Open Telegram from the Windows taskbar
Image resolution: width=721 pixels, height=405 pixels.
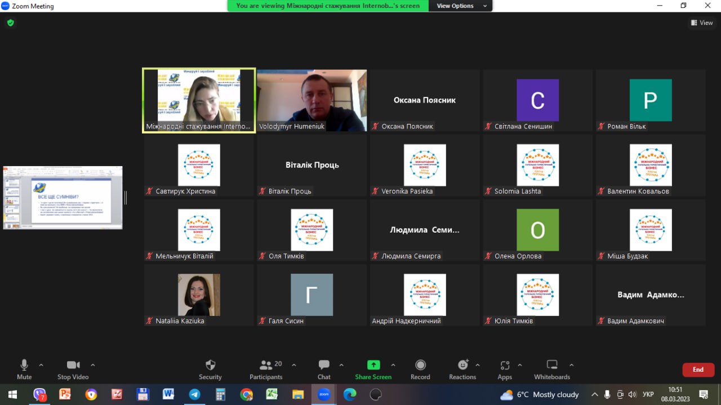pos(194,394)
